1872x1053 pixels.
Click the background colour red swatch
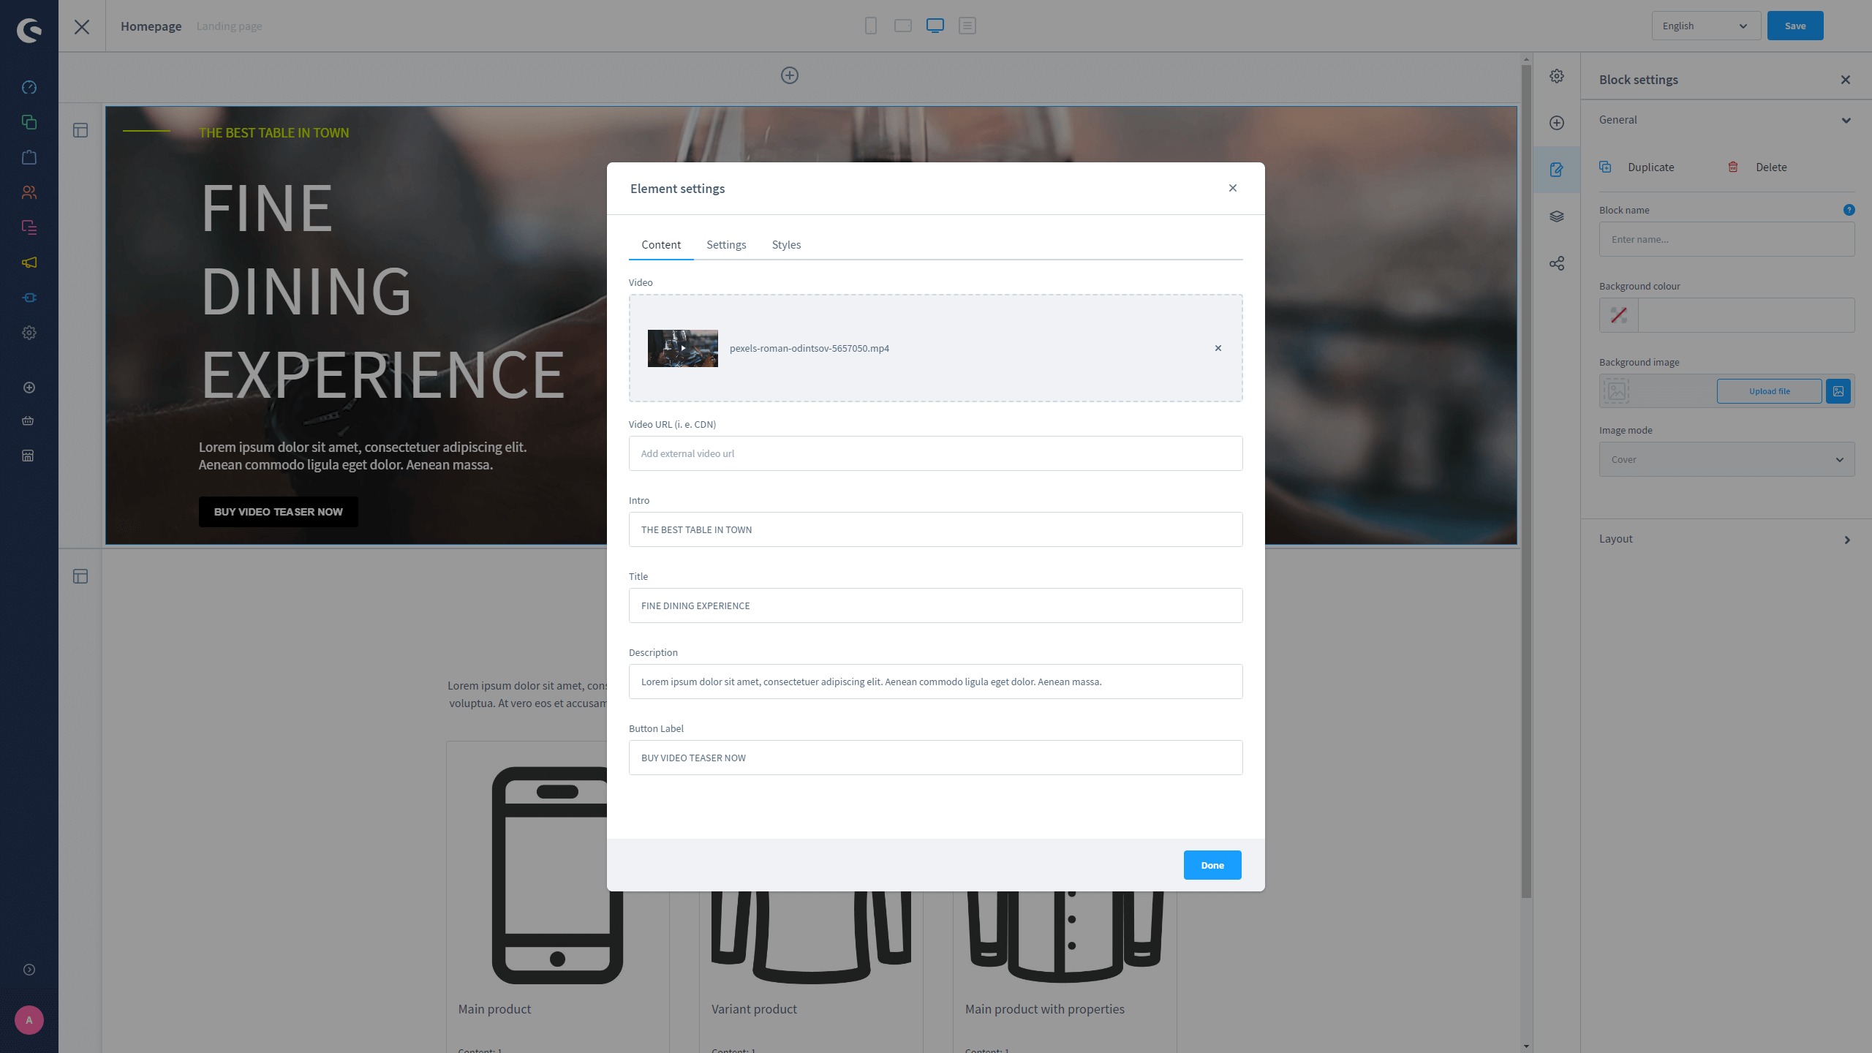point(1619,315)
